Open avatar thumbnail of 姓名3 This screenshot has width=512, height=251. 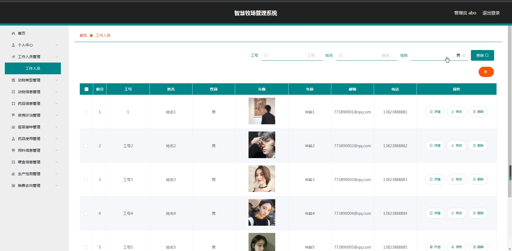[262, 179]
